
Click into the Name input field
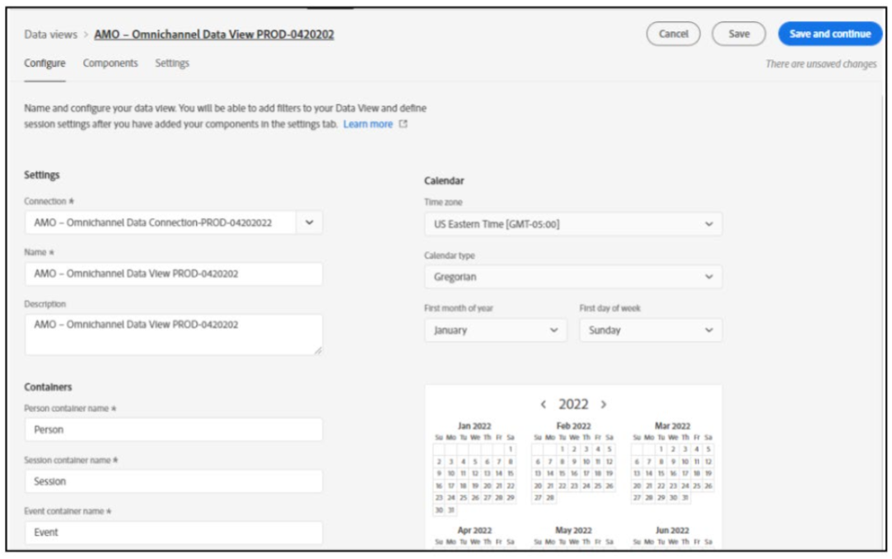[x=174, y=274]
